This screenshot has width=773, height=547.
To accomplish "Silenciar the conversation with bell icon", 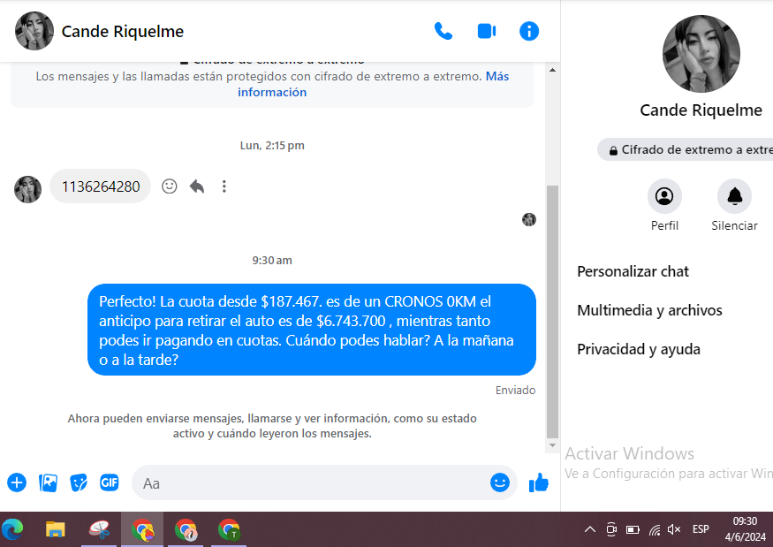I will pyautogui.click(x=734, y=205).
